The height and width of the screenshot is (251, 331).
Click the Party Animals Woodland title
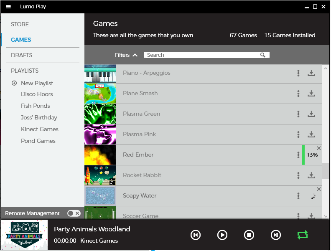[92, 229]
